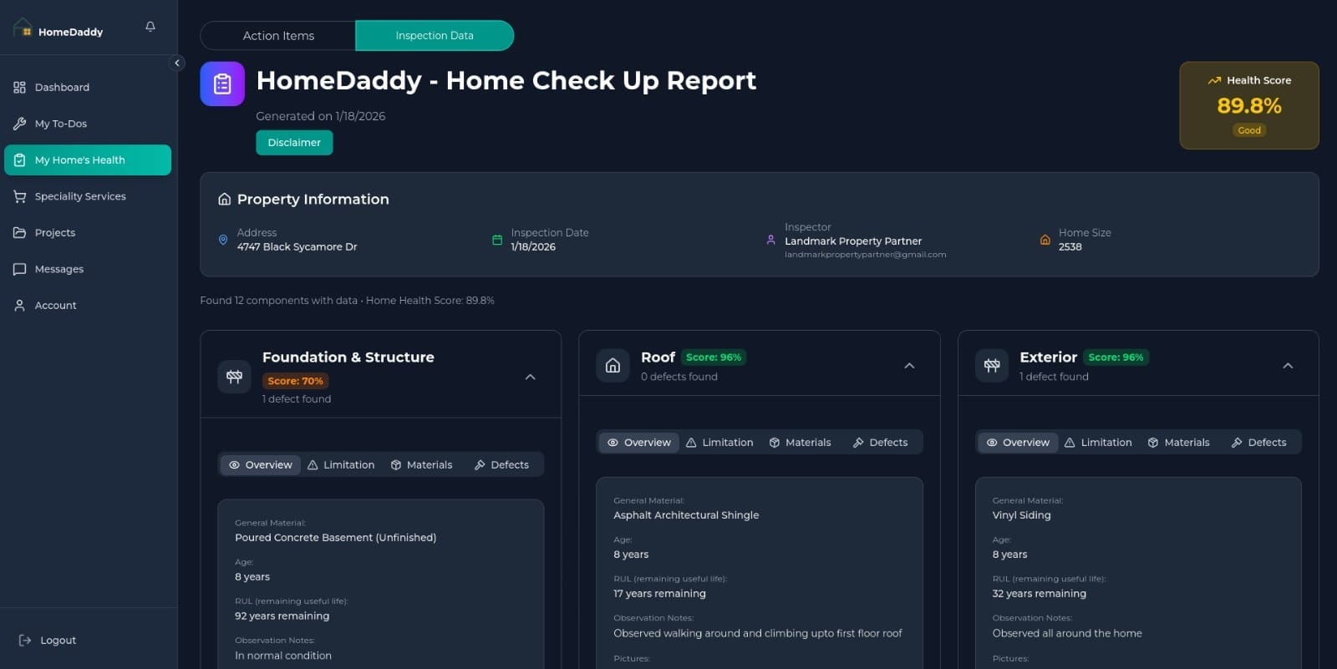
Task: Click address 4747 Black Sycamore Dr
Action: 297,247
